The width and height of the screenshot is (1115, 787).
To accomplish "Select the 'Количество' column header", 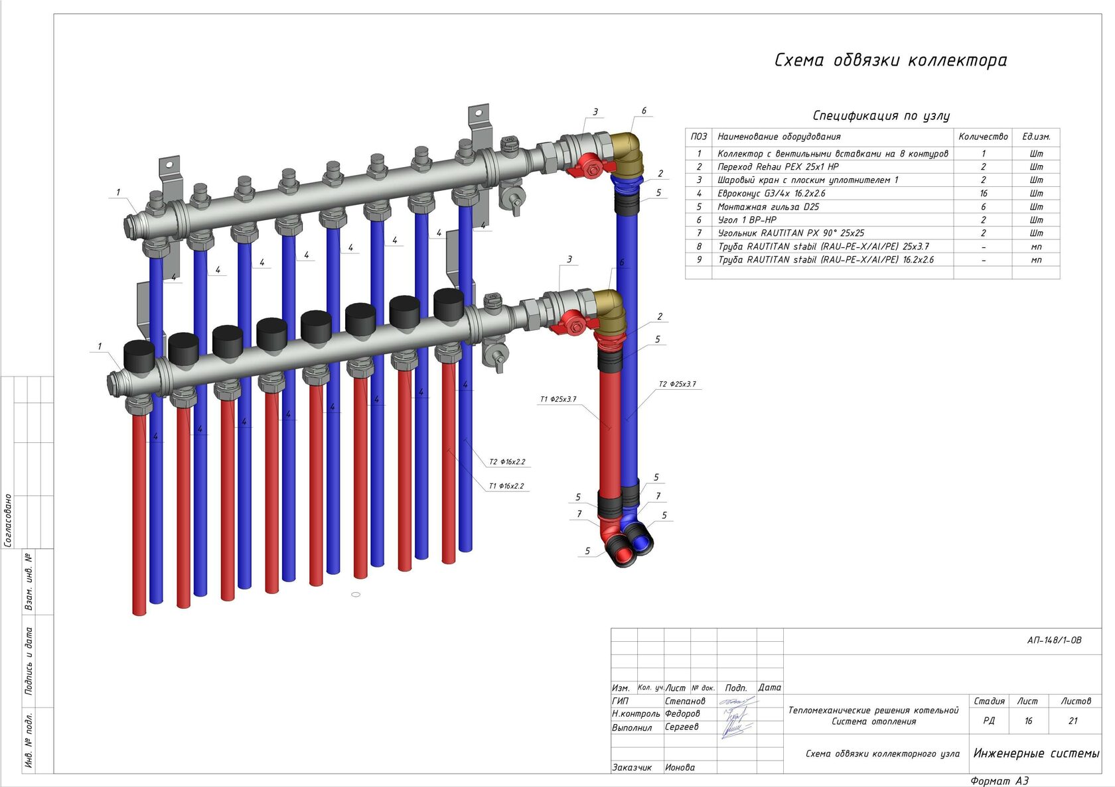I will pos(982,137).
